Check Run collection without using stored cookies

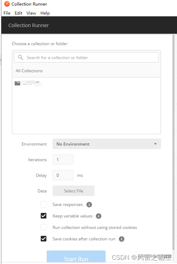coord(44,227)
